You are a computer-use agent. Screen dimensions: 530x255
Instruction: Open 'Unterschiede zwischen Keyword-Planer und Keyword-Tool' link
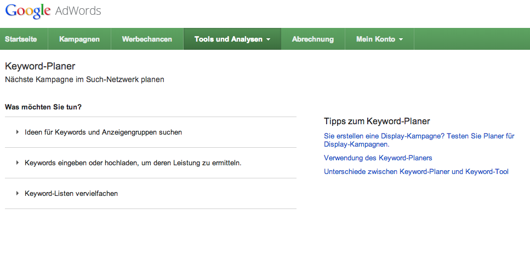pyautogui.click(x=416, y=171)
